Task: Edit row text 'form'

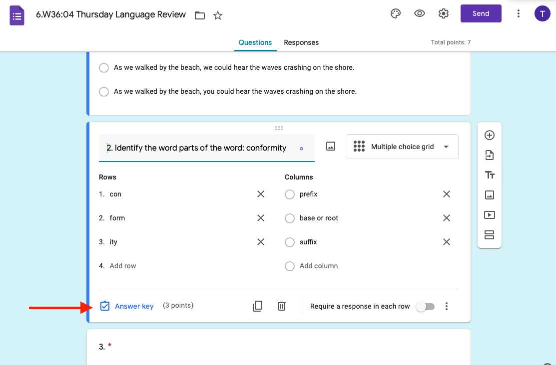Action: tap(117, 218)
